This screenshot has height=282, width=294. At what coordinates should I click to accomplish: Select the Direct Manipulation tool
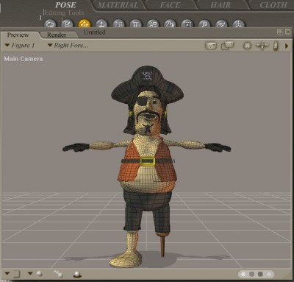[x=239, y=24]
